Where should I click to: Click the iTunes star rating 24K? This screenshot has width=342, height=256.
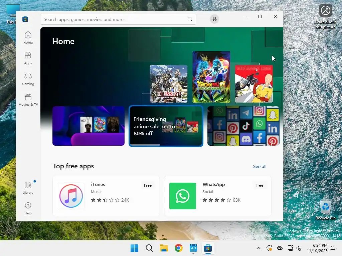coord(110,200)
